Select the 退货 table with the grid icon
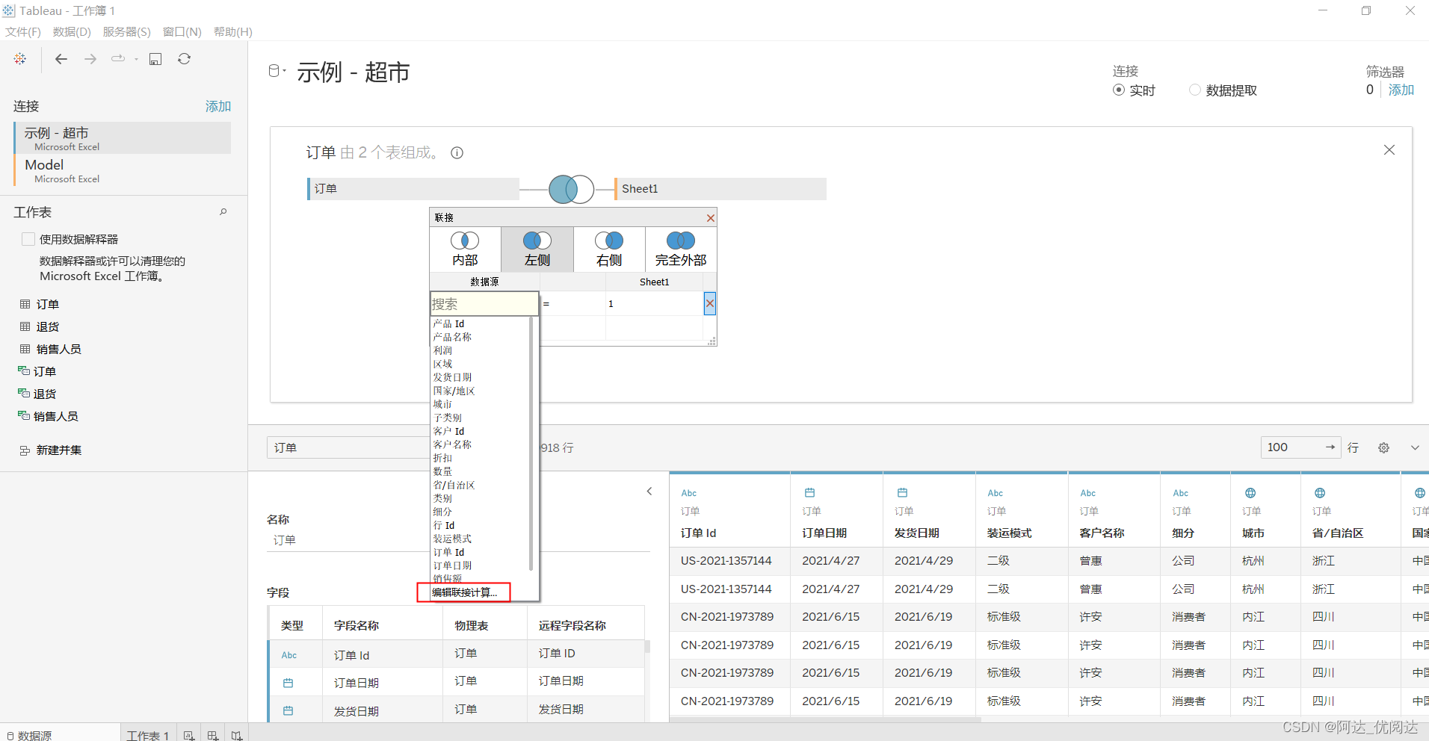 (x=40, y=326)
